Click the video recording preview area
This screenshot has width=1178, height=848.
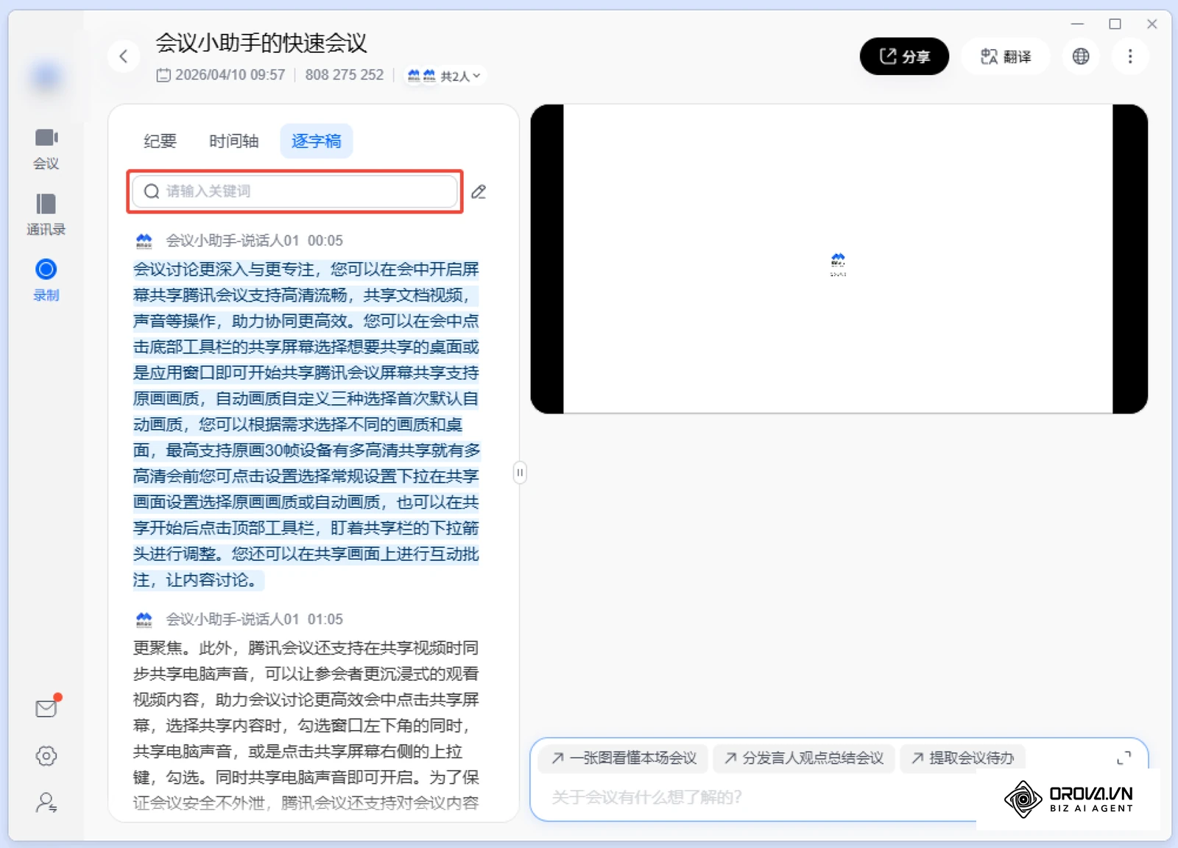click(x=839, y=259)
